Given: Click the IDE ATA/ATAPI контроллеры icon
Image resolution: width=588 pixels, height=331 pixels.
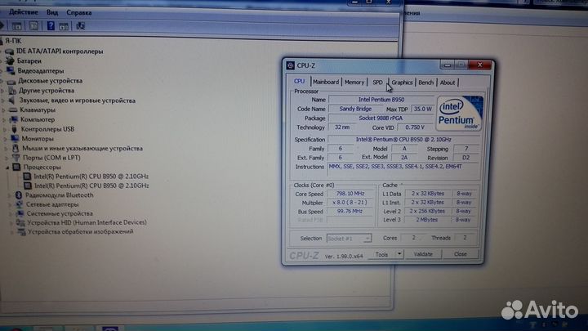Looking at the screenshot, I should (x=9, y=51).
